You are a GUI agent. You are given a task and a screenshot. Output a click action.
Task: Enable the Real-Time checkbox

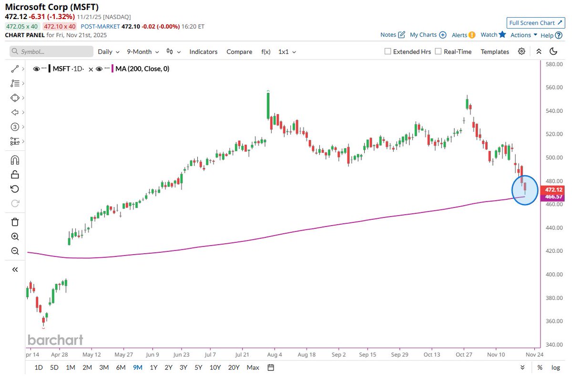[438, 51]
